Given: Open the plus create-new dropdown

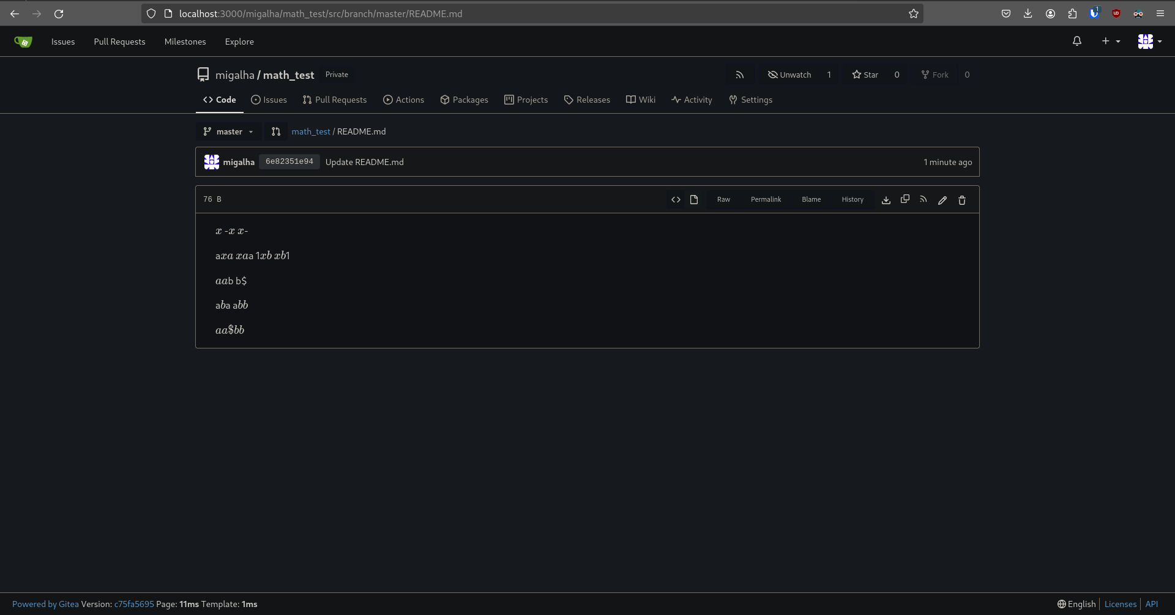Looking at the screenshot, I should point(1110,41).
